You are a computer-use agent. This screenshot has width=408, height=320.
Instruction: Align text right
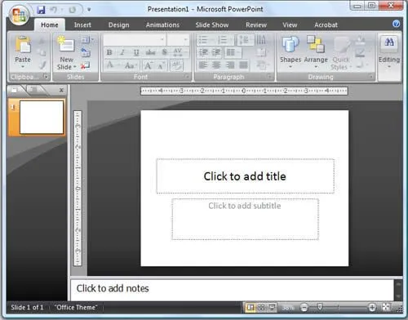click(230, 65)
